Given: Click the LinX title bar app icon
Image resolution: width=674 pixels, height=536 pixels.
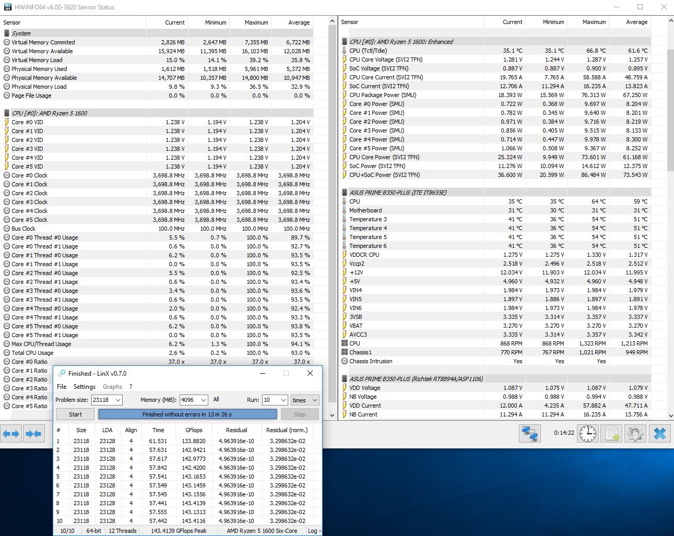Looking at the screenshot, I should pyautogui.click(x=62, y=373).
